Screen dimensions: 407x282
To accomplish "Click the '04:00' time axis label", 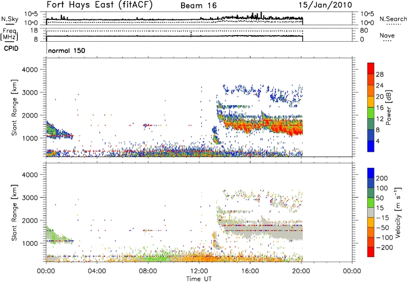I will (x=97, y=271).
